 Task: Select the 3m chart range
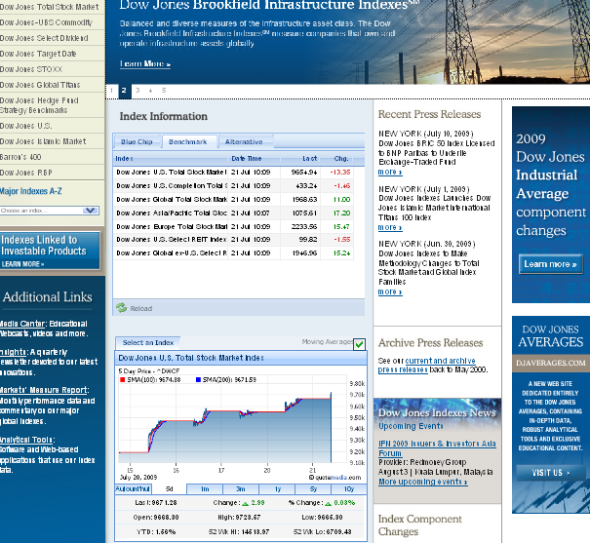tap(241, 488)
